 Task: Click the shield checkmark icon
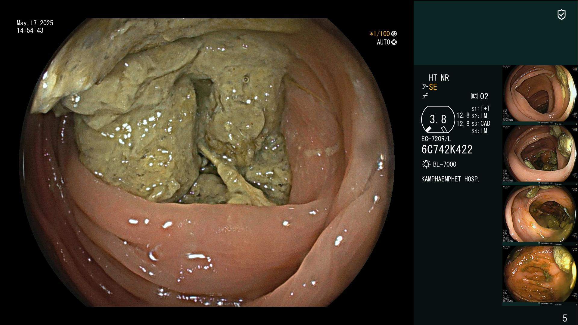[x=561, y=14]
